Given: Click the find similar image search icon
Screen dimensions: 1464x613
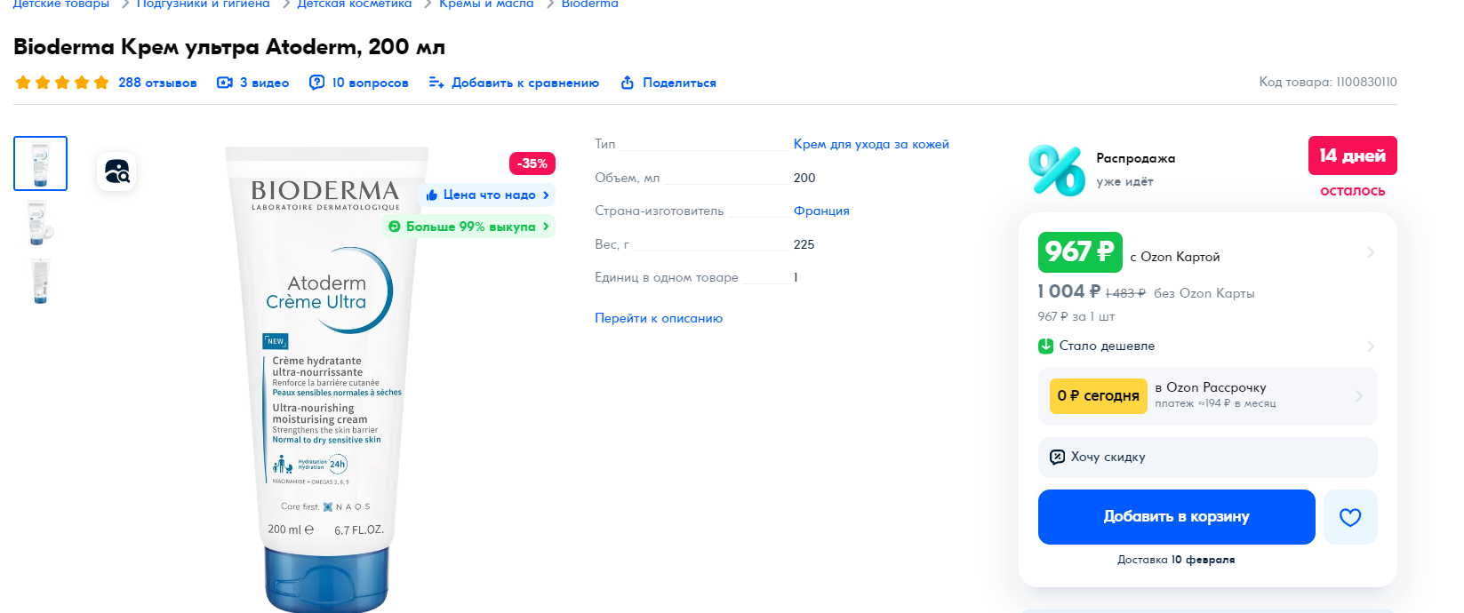Looking at the screenshot, I should (116, 171).
